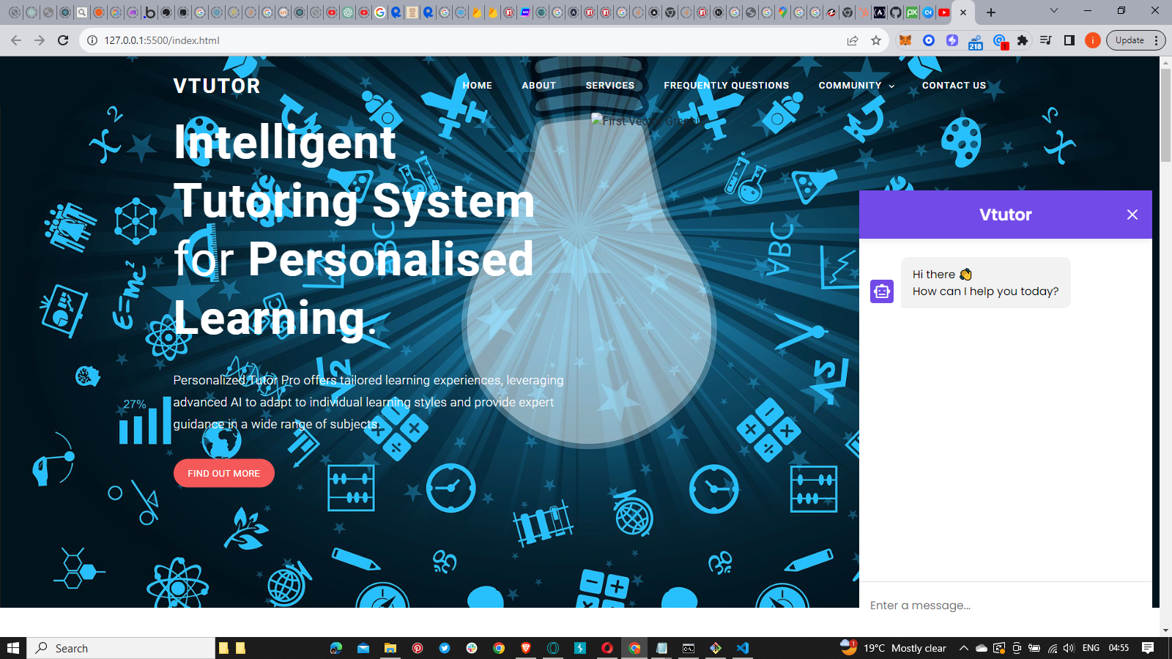Open FREQUENTLY QUESTIONS nav item
This screenshot has height=659, width=1172.
[727, 86]
